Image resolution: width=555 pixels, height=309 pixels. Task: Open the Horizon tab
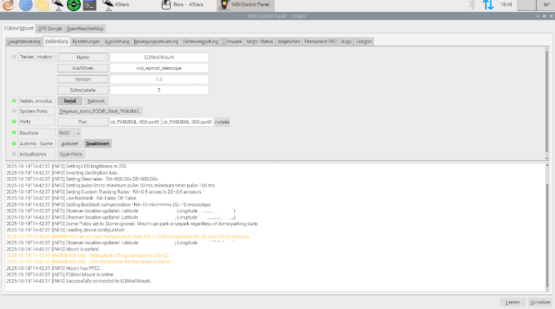(x=364, y=42)
